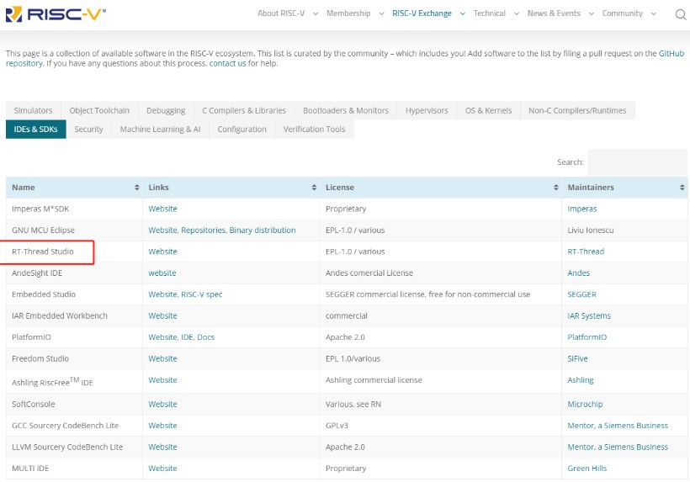Image resolution: width=690 pixels, height=482 pixels.
Task: Switch to the Security tab
Action: (x=88, y=130)
